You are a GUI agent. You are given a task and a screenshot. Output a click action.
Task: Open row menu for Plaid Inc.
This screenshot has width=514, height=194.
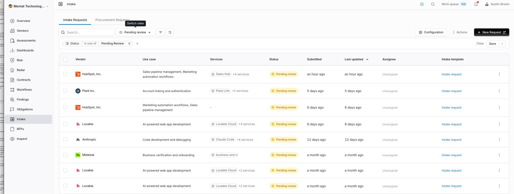coord(499,91)
